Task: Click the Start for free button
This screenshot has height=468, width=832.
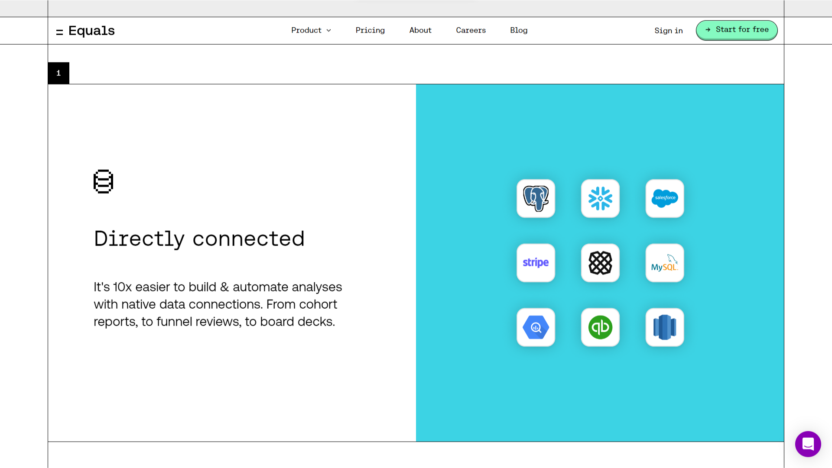Action: pyautogui.click(x=737, y=30)
